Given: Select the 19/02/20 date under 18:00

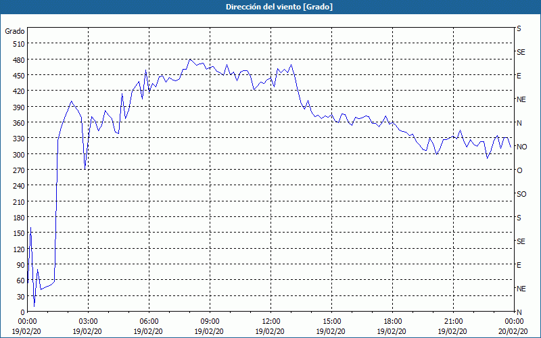Looking at the screenshot, I should pos(392,331).
